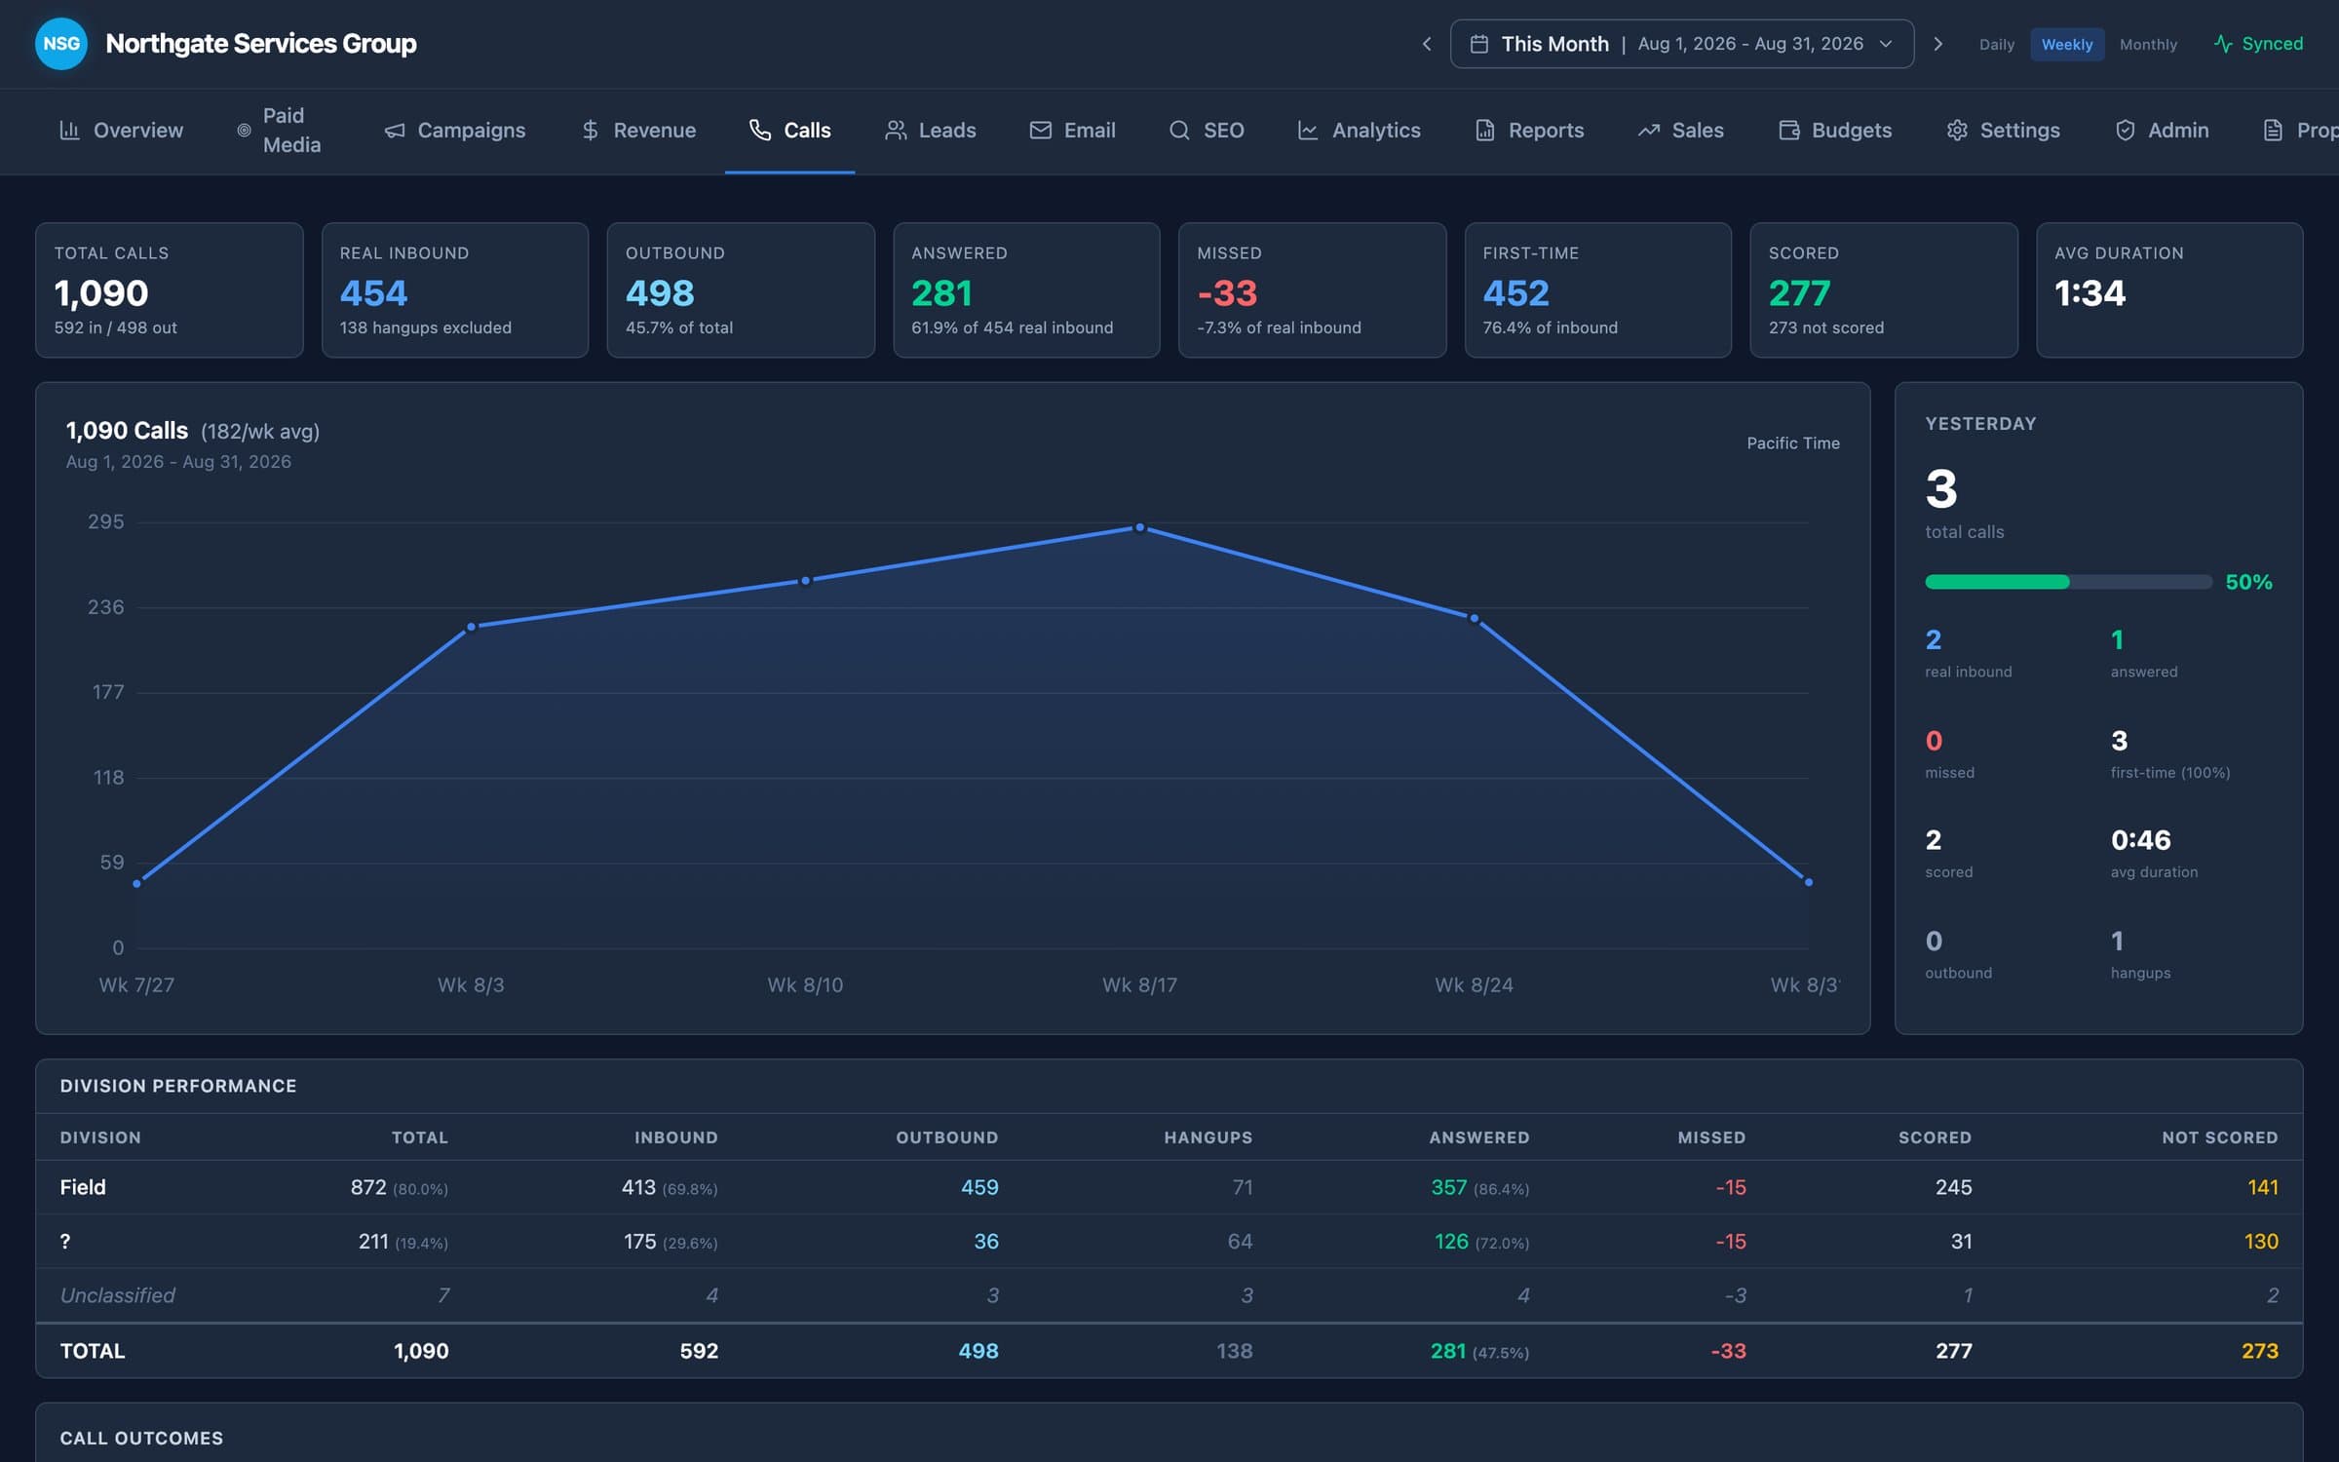Open the Reports tab
The width and height of the screenshot is (2339, 1462).
click(x=1528, y=130)
